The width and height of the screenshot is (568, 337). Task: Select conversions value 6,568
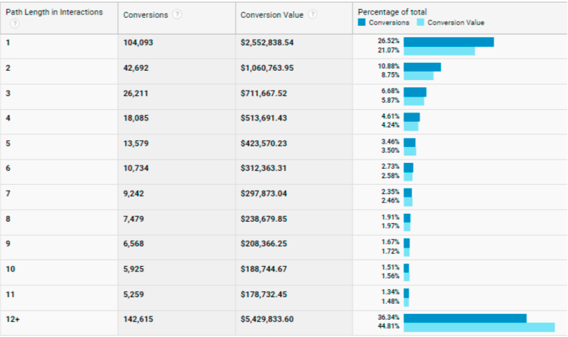133,243
